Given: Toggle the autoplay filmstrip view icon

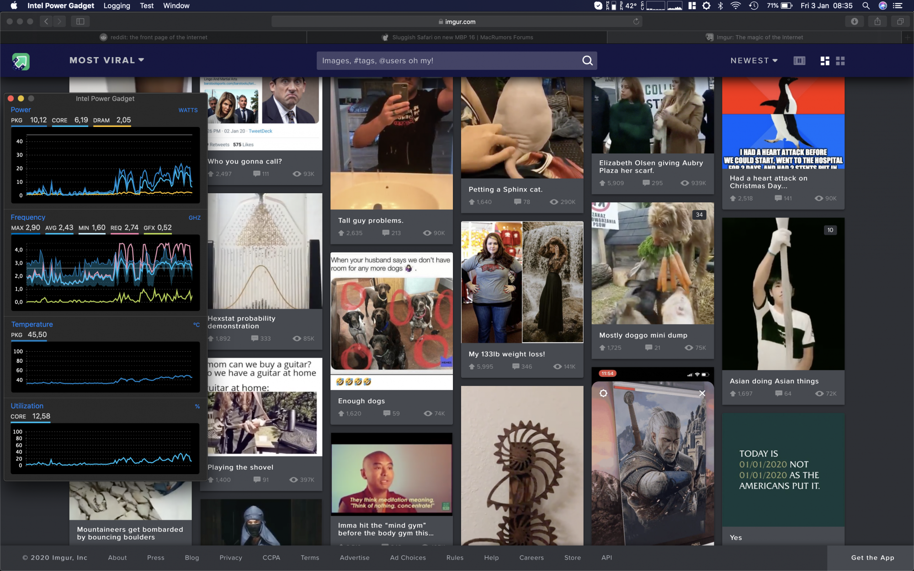Looking at the screenshot, I should click(x=799, y=61).
